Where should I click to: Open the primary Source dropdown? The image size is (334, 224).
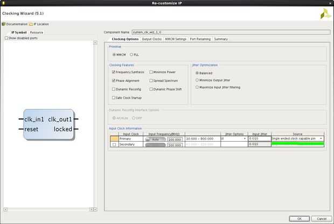[x=297, y=138]
